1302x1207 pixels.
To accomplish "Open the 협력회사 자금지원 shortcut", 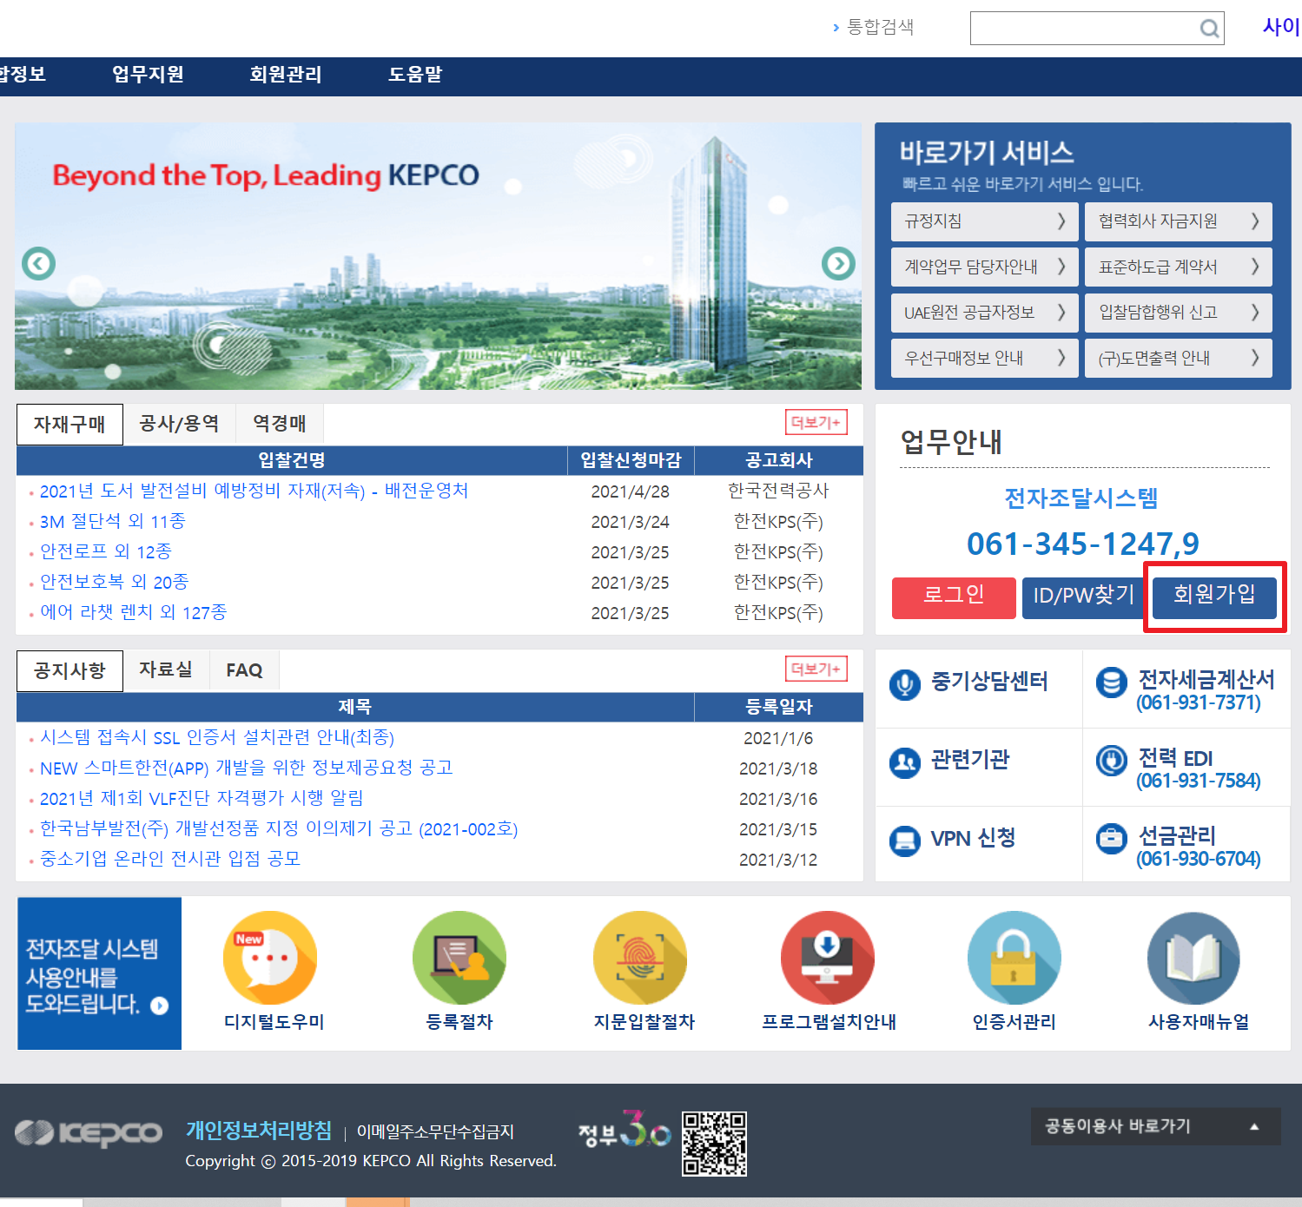I will point(1178,221).
